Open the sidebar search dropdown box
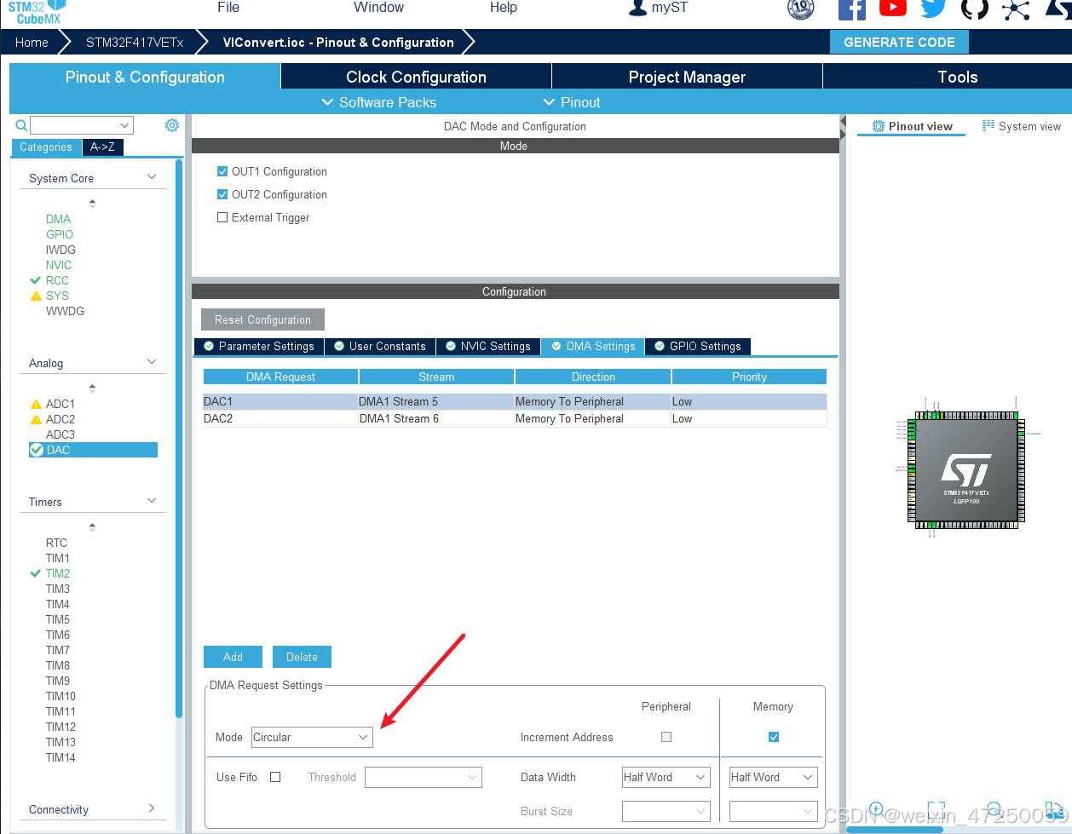The image size is (1072, 834). pos(82,125)
